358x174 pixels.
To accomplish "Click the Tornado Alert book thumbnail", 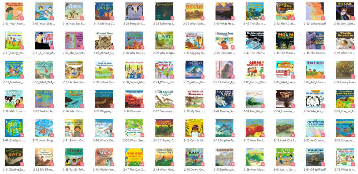I will pyautogui.click(x=284, y=99).
